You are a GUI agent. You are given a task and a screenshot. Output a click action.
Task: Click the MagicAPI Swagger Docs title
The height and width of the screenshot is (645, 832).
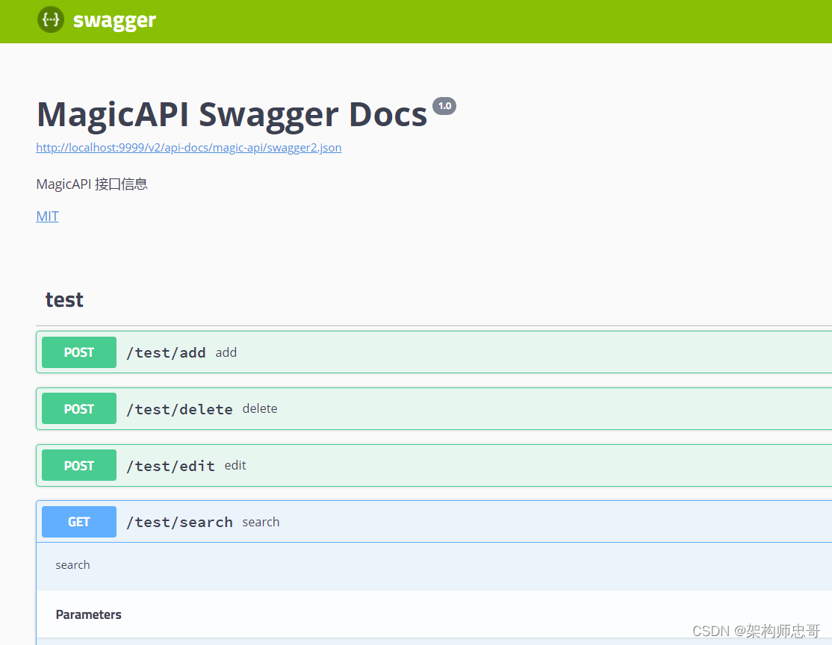[232, 114]
